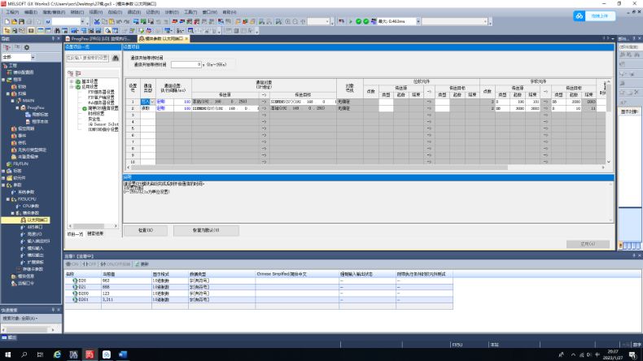This screenshot has width=643, height=361.
Task: Click the Save project disk icon
Action: click(x=21, y=21)
